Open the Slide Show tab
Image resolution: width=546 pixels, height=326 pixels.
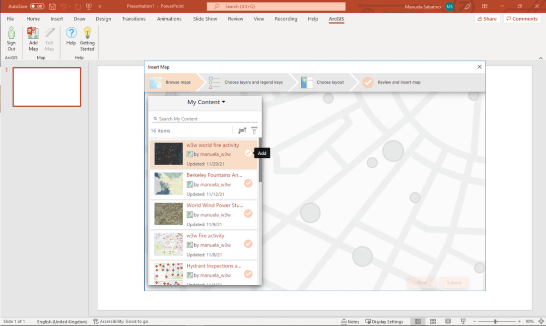point(205,19)
